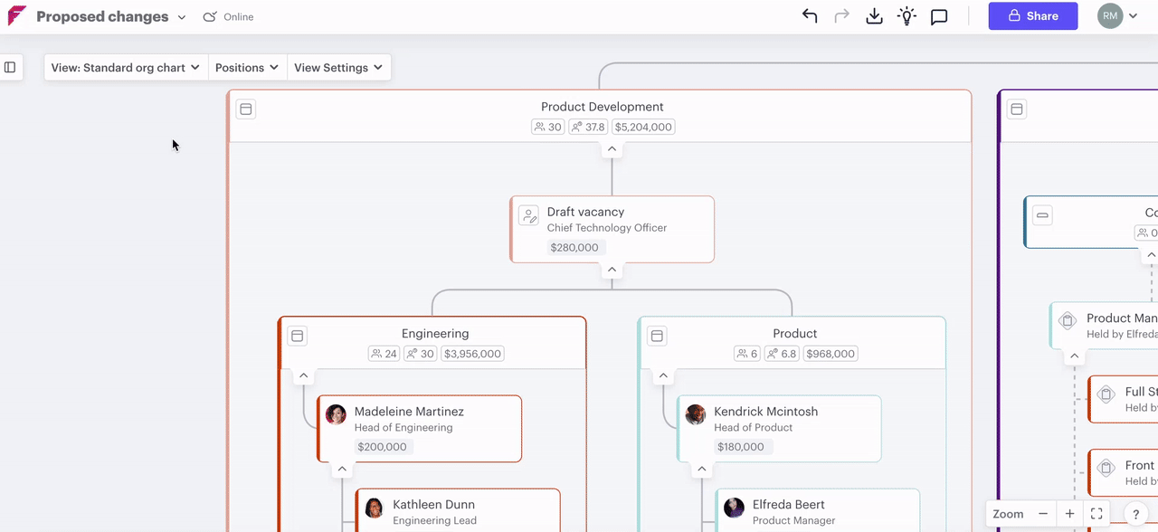The height and width of the screenshot is (532, 1158).
Task: Open the View Settings menu
Action: (338, 68)
